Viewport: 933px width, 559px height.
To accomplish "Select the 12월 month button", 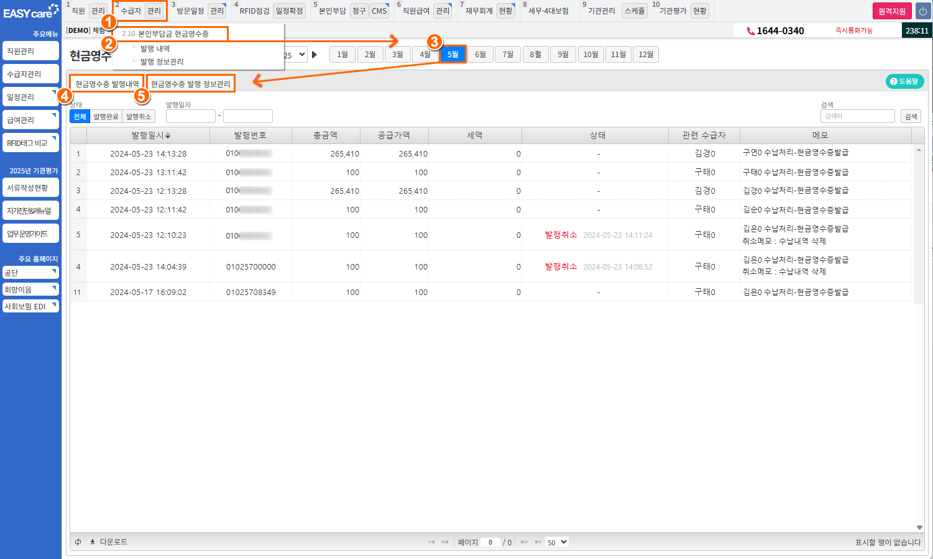I will pos(646,55).
